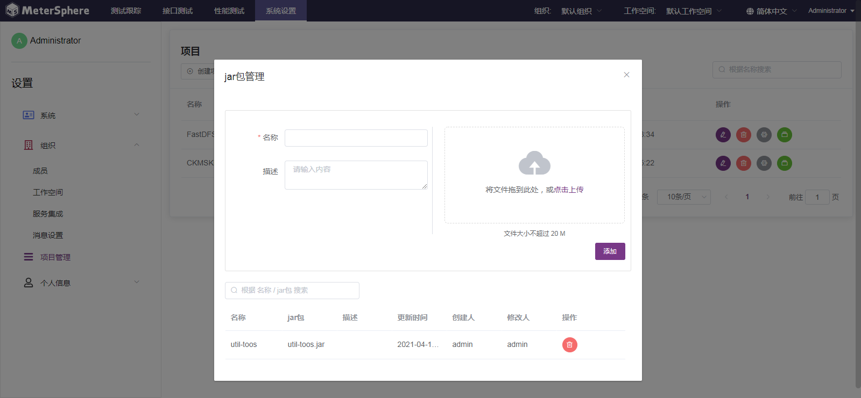Click delete icon for CKMSK project row
This screenshot has height=398, width=861.
tap(744, 163)
